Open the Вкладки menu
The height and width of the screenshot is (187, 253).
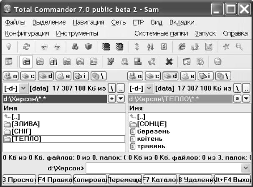coord(182,22)
